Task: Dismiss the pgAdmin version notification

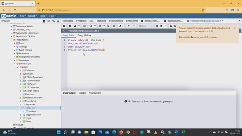Action: (234, 28)
